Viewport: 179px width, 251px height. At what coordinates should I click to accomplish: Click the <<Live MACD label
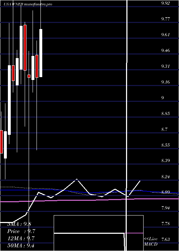tap(151, 242)
